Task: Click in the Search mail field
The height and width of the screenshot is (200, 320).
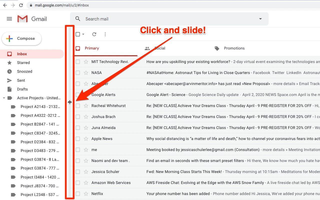Action: point(169,19)
